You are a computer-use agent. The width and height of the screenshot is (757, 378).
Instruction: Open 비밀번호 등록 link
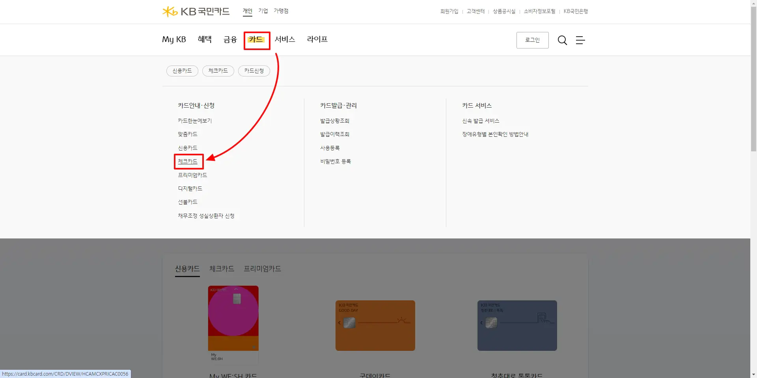pos(336,162)
